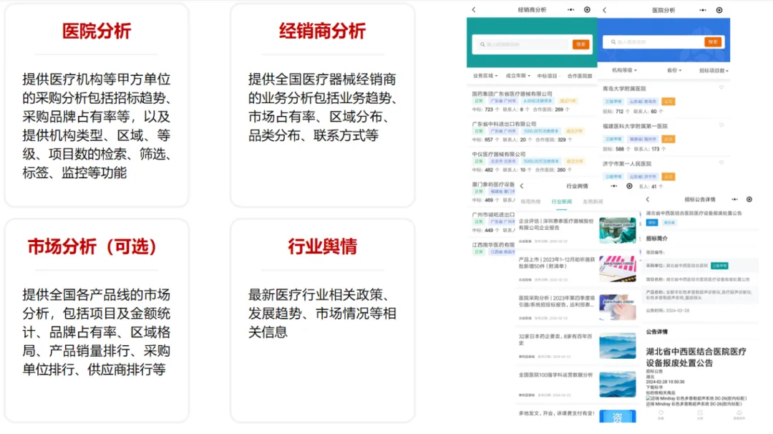Tap the heart icon for 济宁市第一人民医院

(x=722, y=163)
